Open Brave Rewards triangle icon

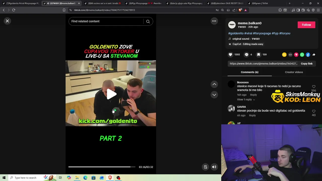(246, 10)
